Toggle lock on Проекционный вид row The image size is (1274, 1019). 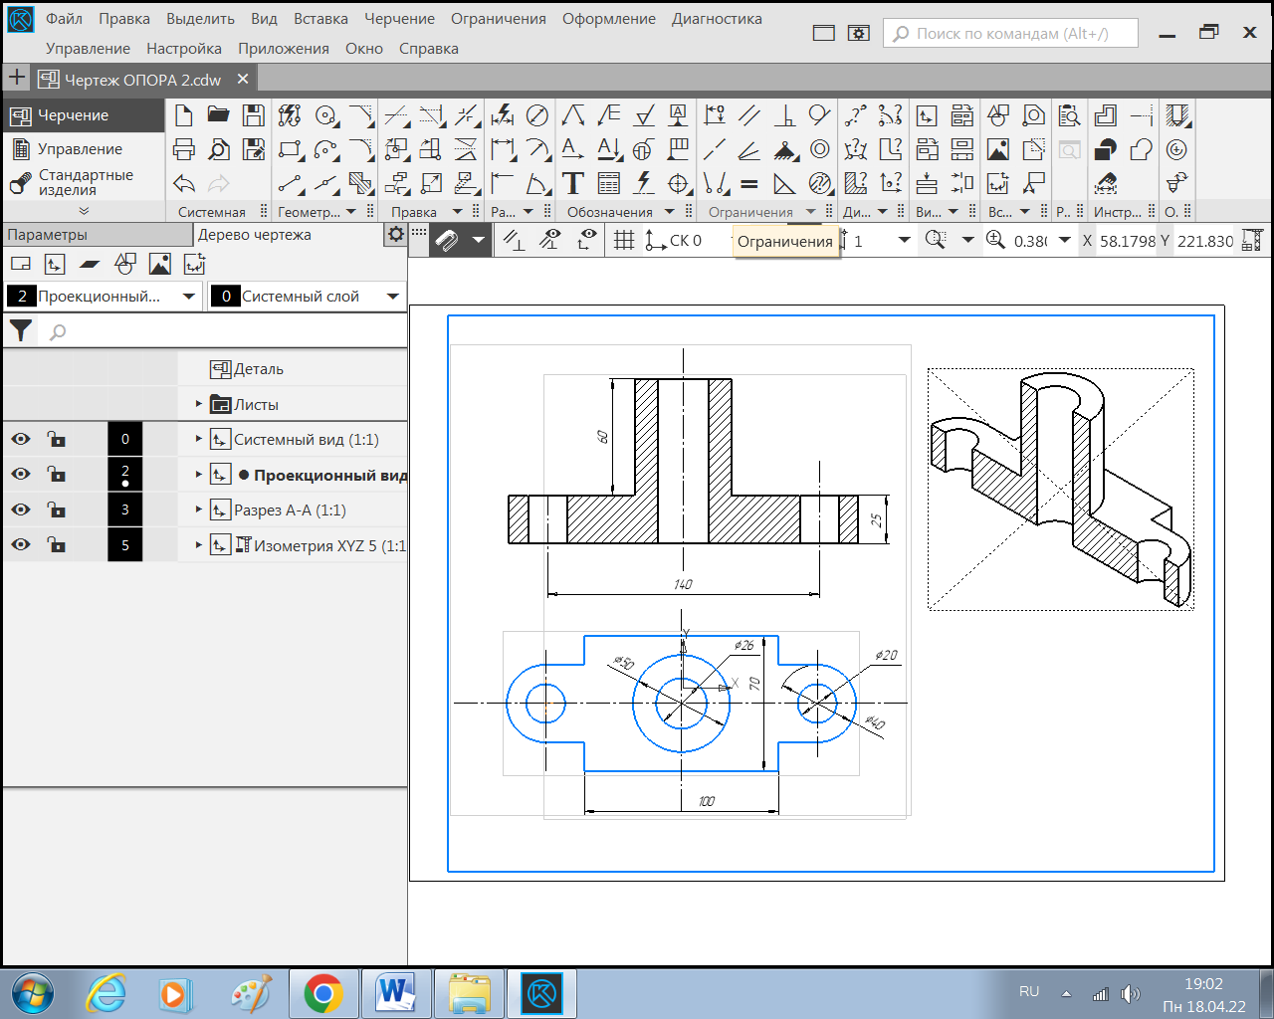tap(57, 474)
